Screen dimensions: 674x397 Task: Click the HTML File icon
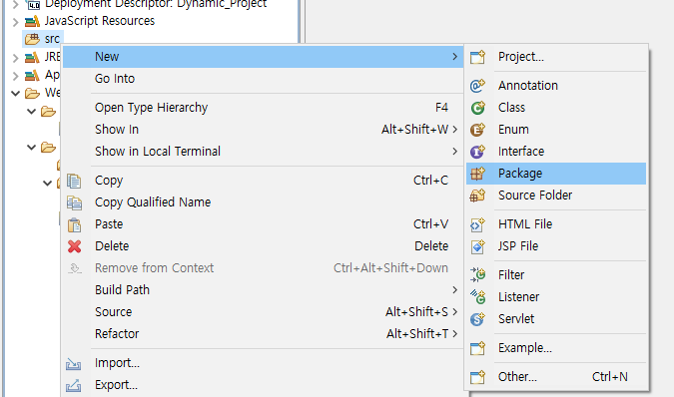[477, 224]
